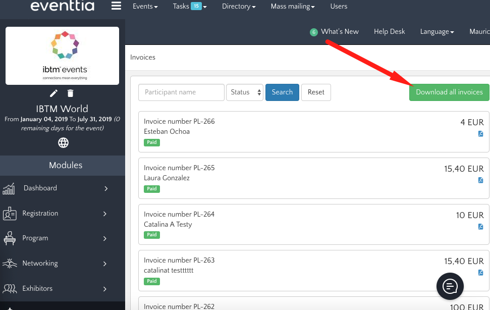Expand the Language dropdown
The image size is (490, 310).
(437, 31)
